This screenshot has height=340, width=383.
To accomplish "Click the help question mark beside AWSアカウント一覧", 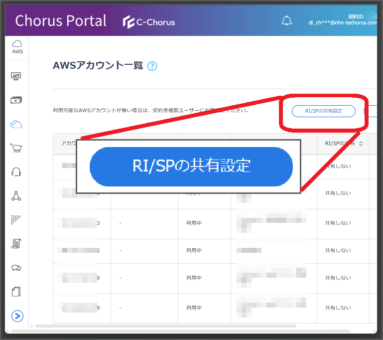I will 152,66.
